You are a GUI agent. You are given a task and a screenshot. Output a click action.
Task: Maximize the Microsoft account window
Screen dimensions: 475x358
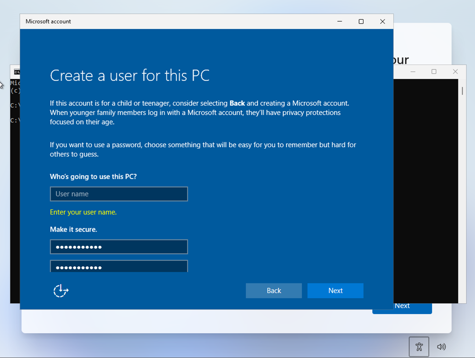click(x=361, y=21)
